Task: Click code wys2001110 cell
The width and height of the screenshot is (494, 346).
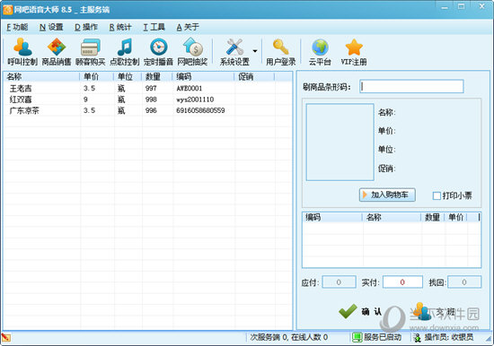Action: [x=195, y=99]
